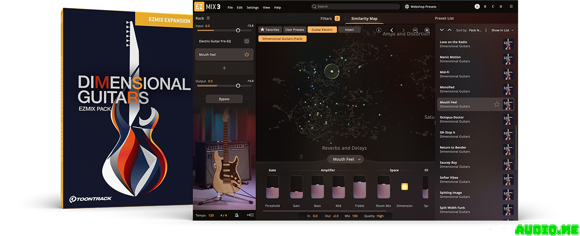Zoom into the similarity map
The image size is (580, 236).
(427, 30)
